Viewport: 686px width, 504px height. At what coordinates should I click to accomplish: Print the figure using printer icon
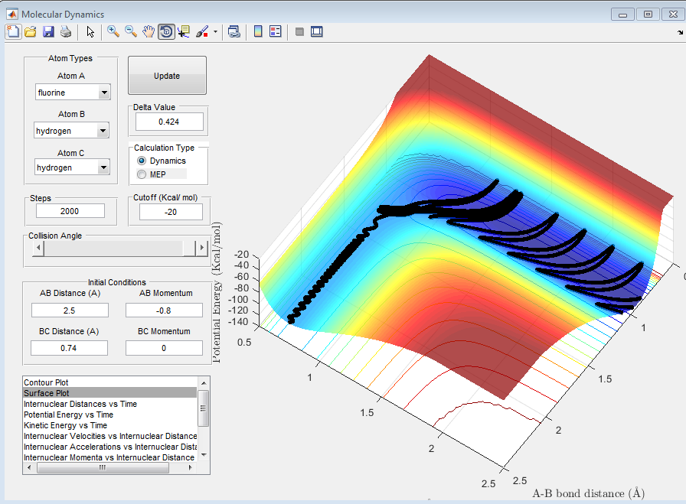point(66,31)
